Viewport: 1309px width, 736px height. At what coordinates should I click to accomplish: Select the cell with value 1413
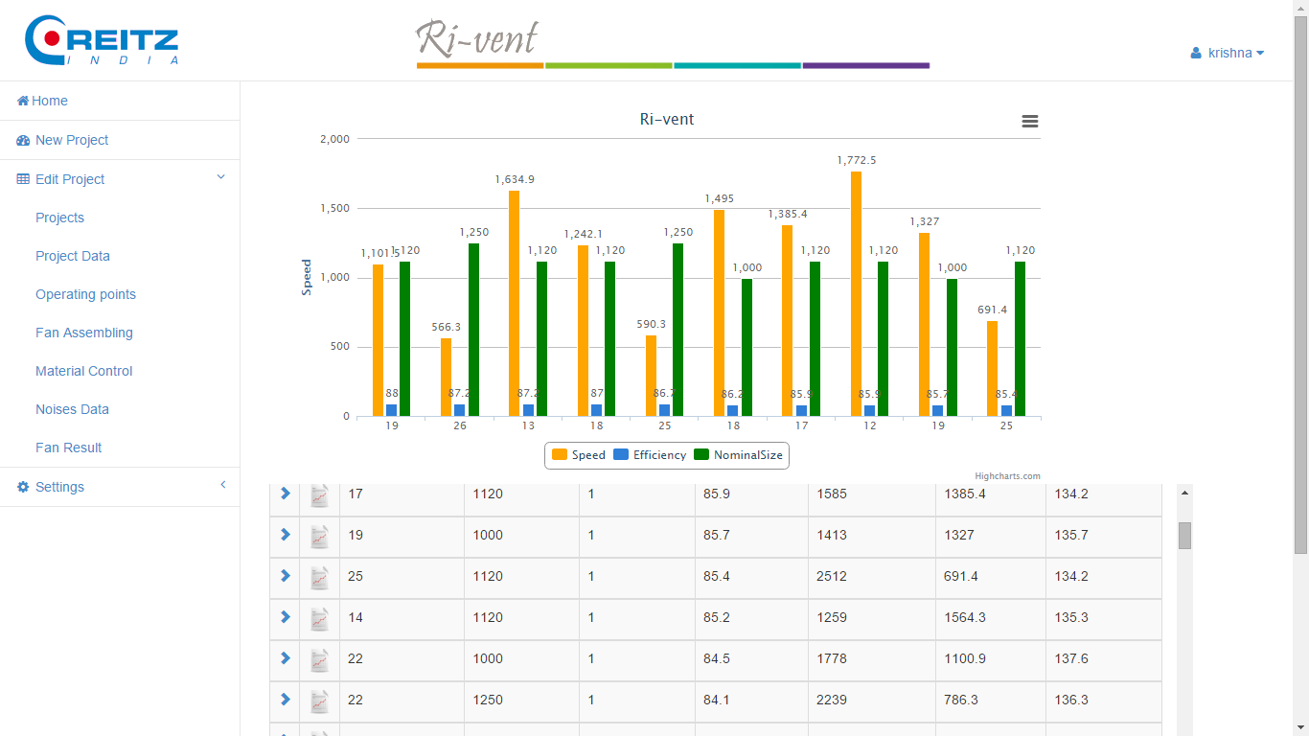click(x=872, y=537)
